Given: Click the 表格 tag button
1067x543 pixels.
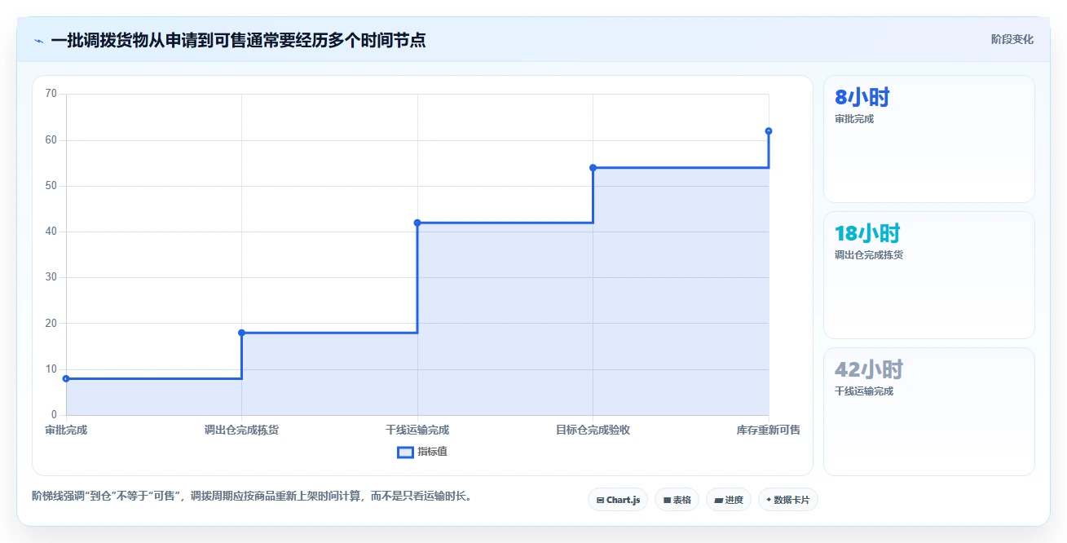Looking at the screenshot, I should 677,500.
